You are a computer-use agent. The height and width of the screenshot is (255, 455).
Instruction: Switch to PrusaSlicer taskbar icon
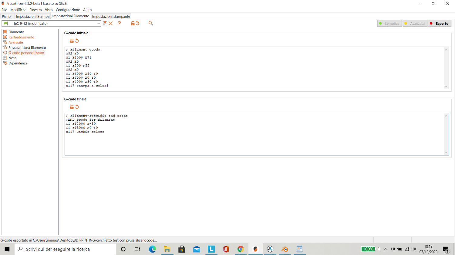[255, 249]
